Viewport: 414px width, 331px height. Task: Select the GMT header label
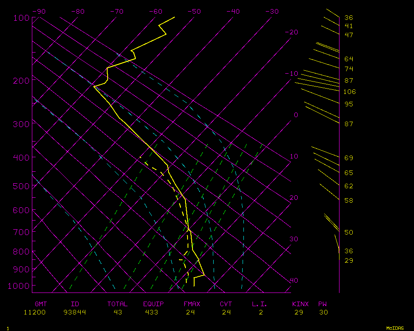pyautogui.click(x=41, y=304)
